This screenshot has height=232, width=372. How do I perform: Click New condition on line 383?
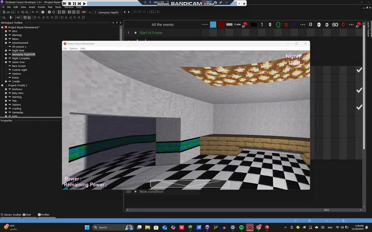[151, 192]
